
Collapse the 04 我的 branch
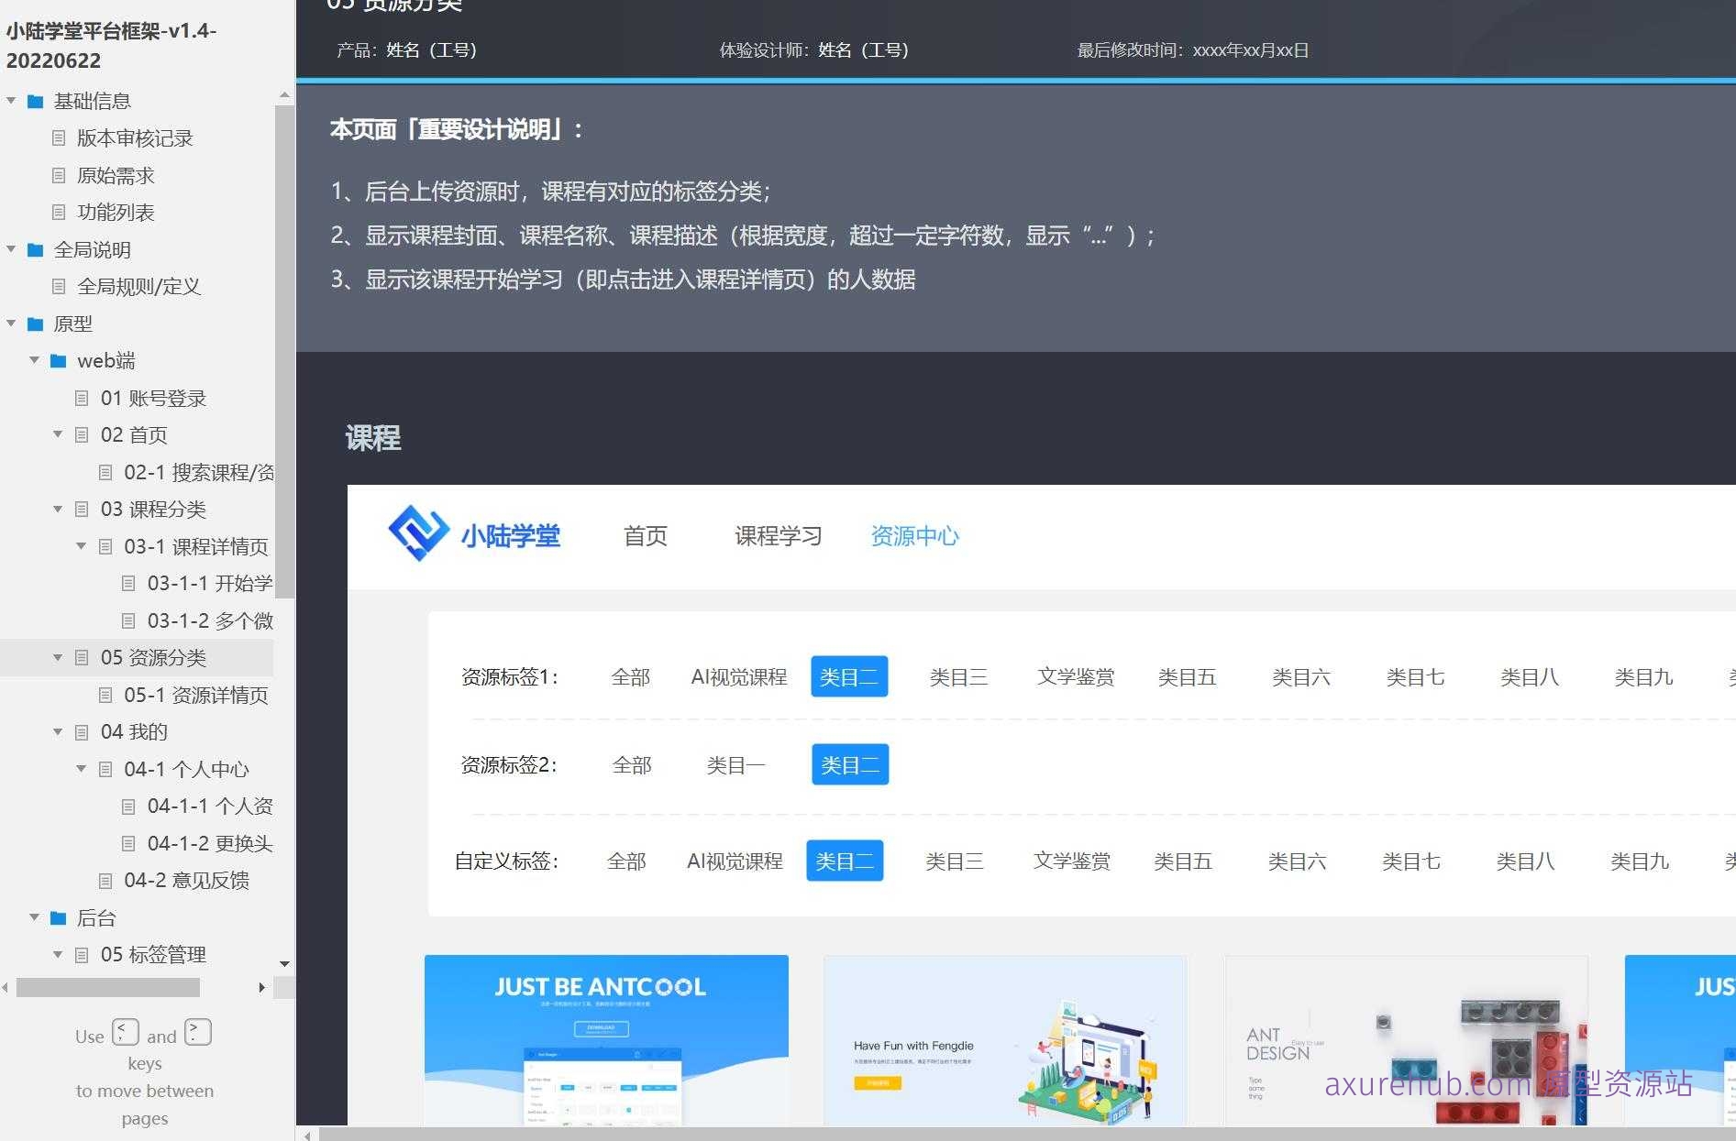point(58,731)
